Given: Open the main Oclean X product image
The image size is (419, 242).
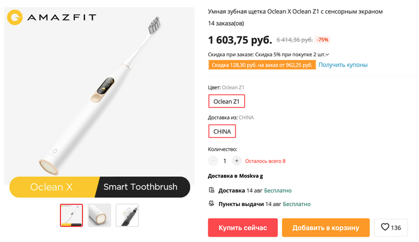Looking at the screenshot, I should coord(99,96).
